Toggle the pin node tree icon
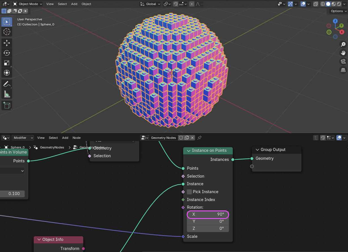Image resolution: width=348 pixels, height=252 pixels. pos(199,138)
